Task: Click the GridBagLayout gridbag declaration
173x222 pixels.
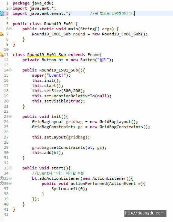Action: pyautogui.click(x=85, y=122)
